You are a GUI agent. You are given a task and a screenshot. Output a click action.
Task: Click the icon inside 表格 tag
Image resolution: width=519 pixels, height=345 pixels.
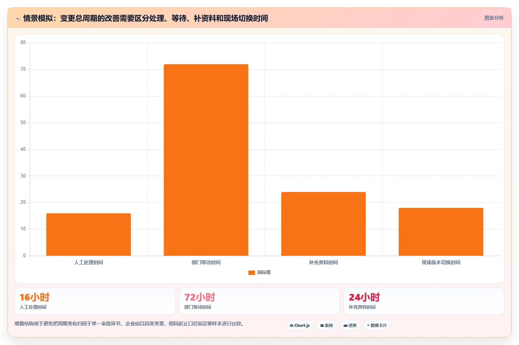click(322, 326)
